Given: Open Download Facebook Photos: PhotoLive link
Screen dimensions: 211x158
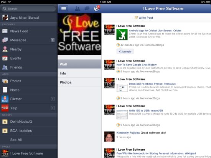Looking at the screenshot, I should pos(152,84).
